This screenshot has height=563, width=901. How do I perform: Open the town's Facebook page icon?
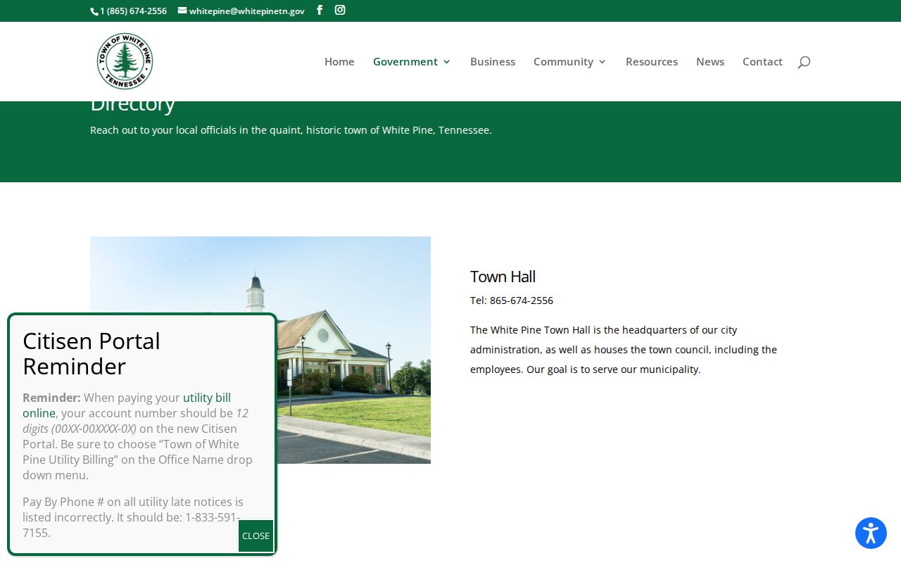[x=320, y=10]
